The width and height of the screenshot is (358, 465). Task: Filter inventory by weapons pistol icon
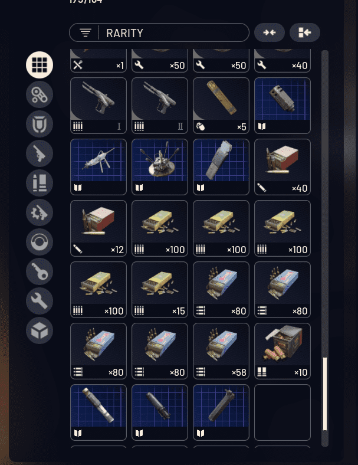click(x=40, y=153)
